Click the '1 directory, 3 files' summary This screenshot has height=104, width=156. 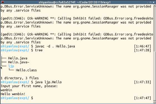[x=20, y=78]
